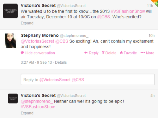Click Victoria's Secret avatar in the reply tweet
Viewport: 158px width, 118px height.
click(x=13, y=98)
